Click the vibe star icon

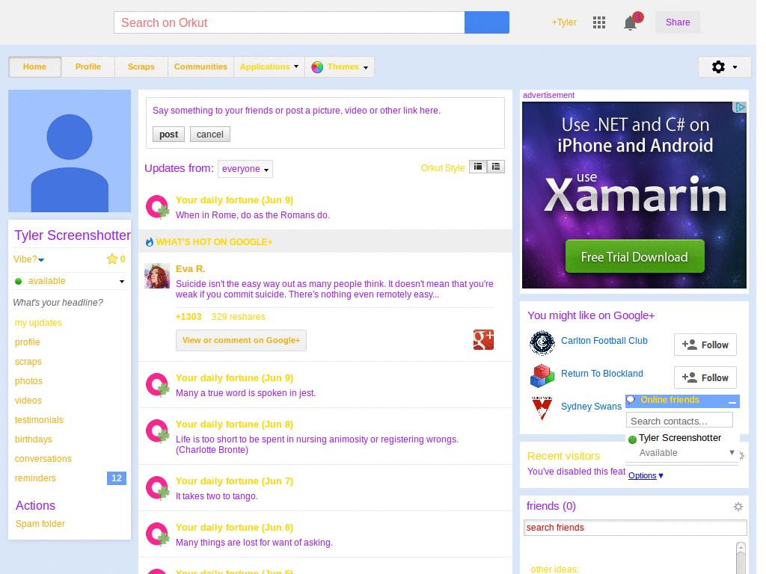coord(112,259)
